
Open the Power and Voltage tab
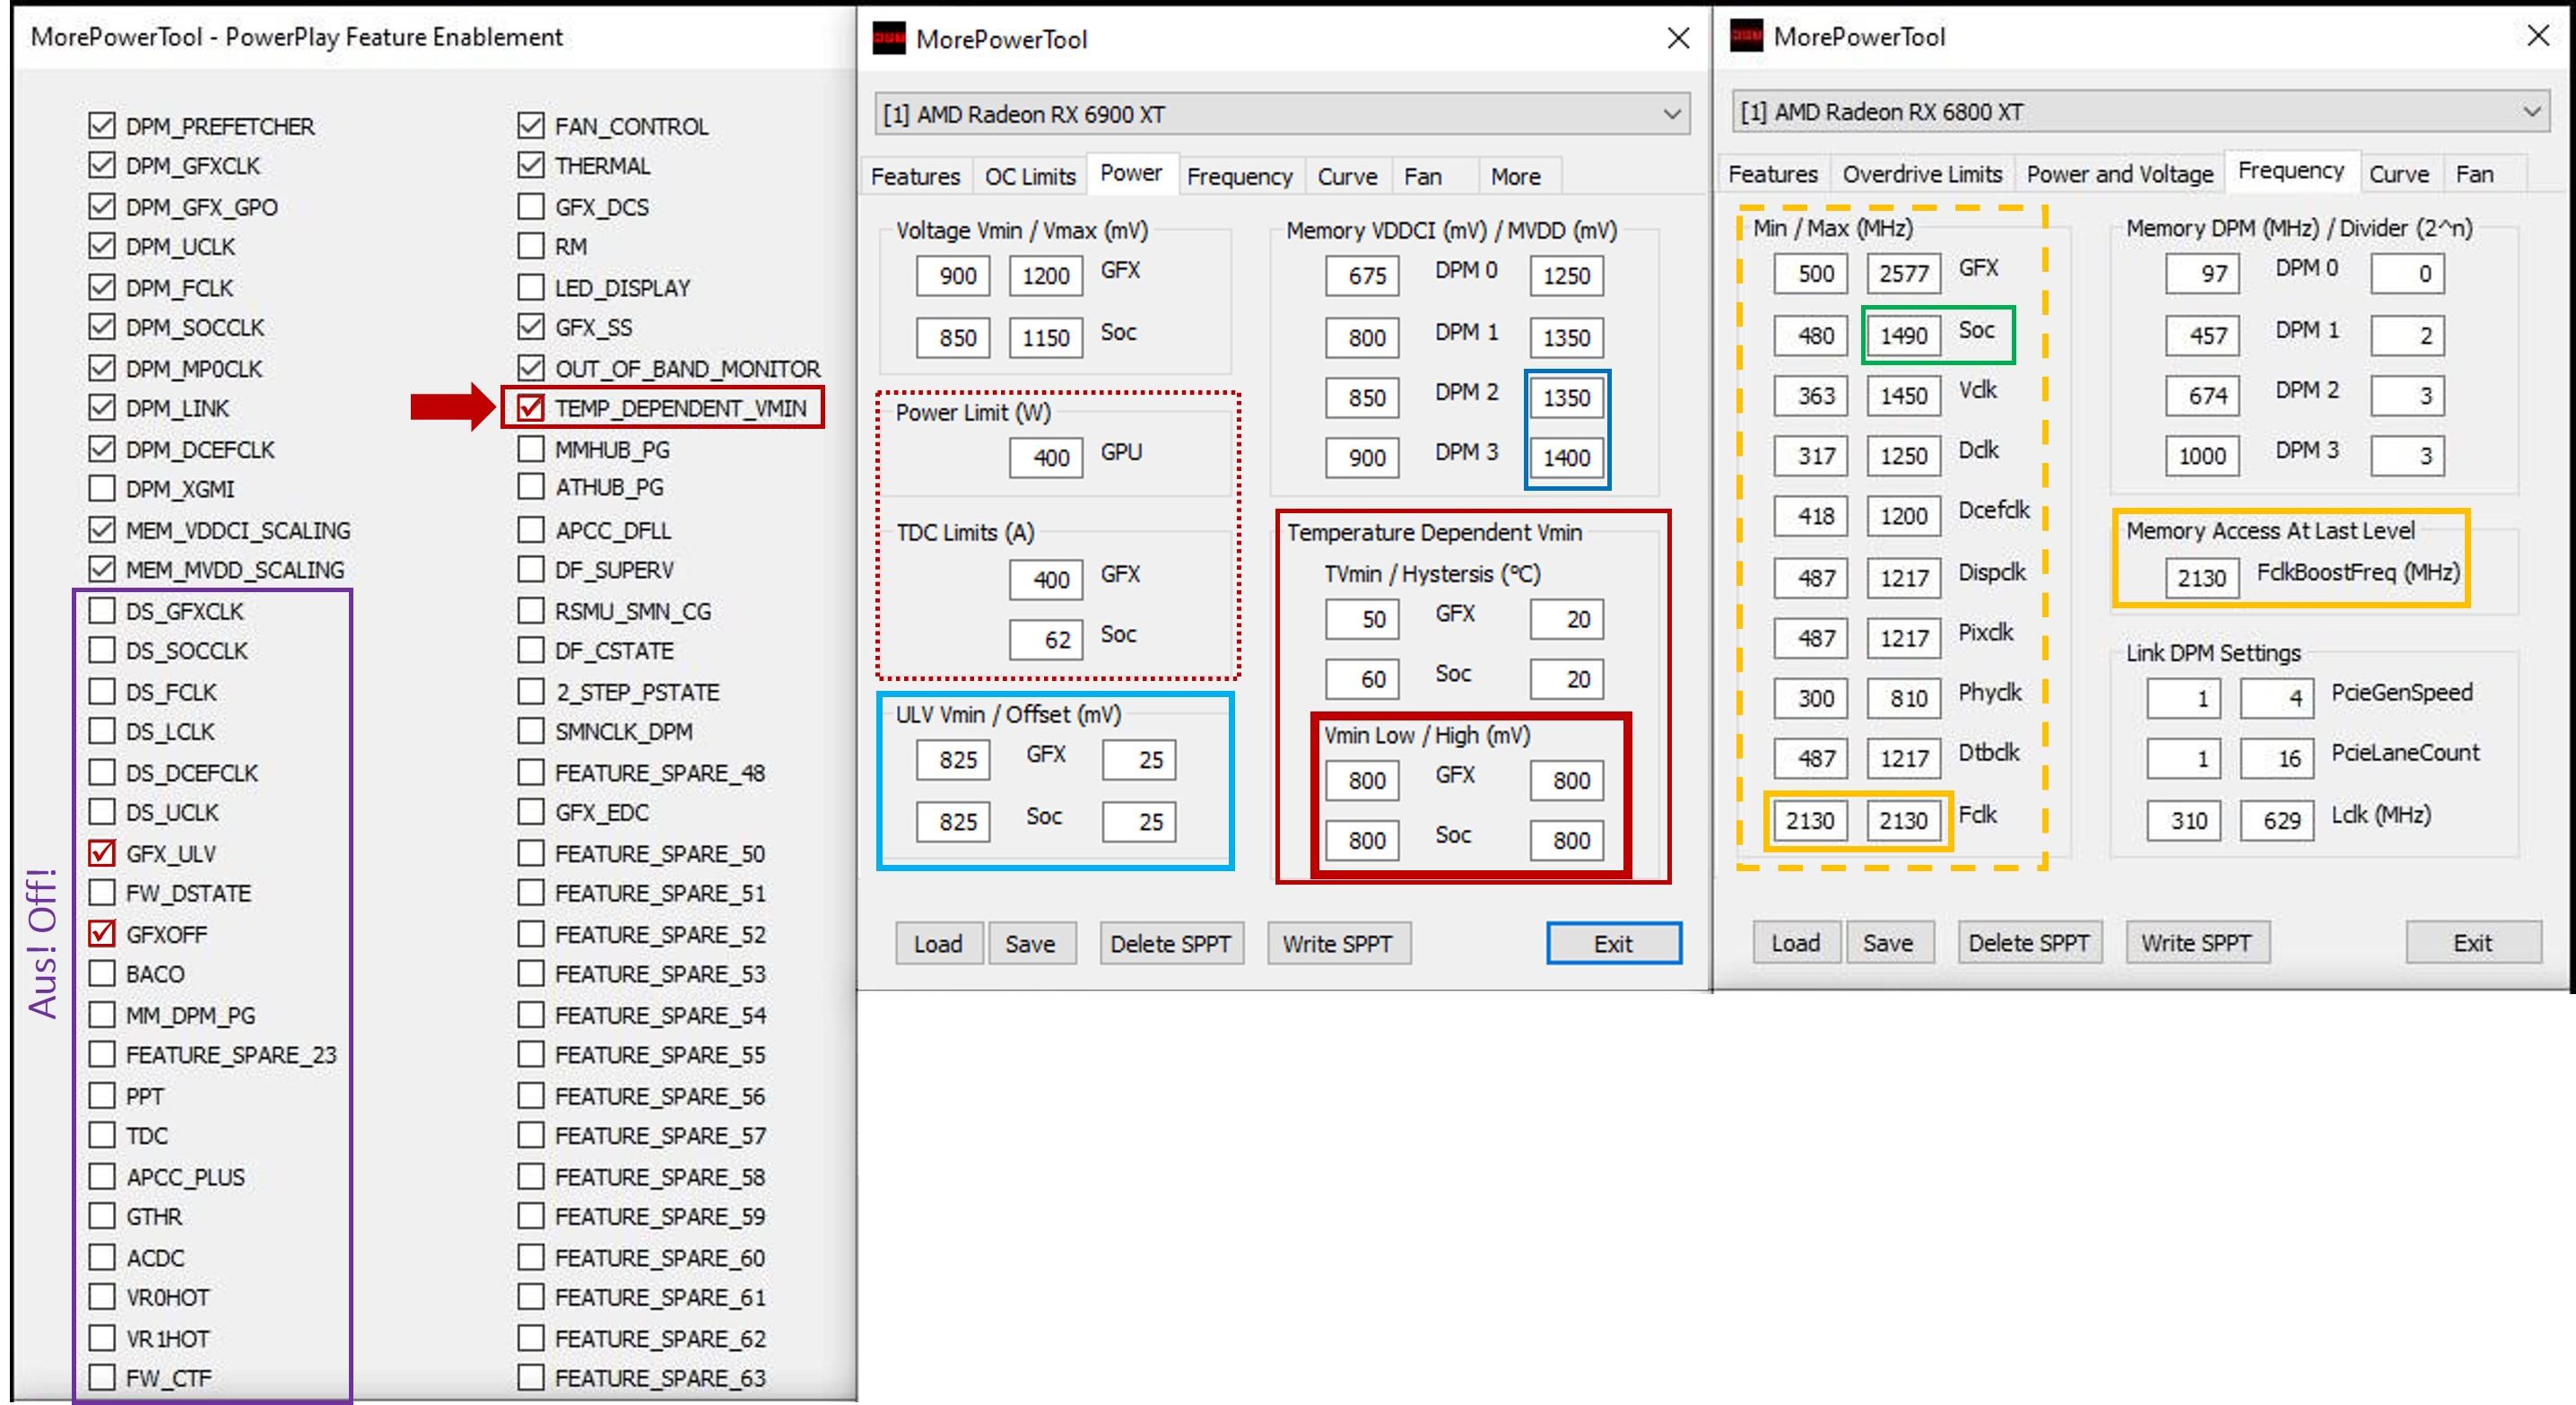tap(2119, 174)
